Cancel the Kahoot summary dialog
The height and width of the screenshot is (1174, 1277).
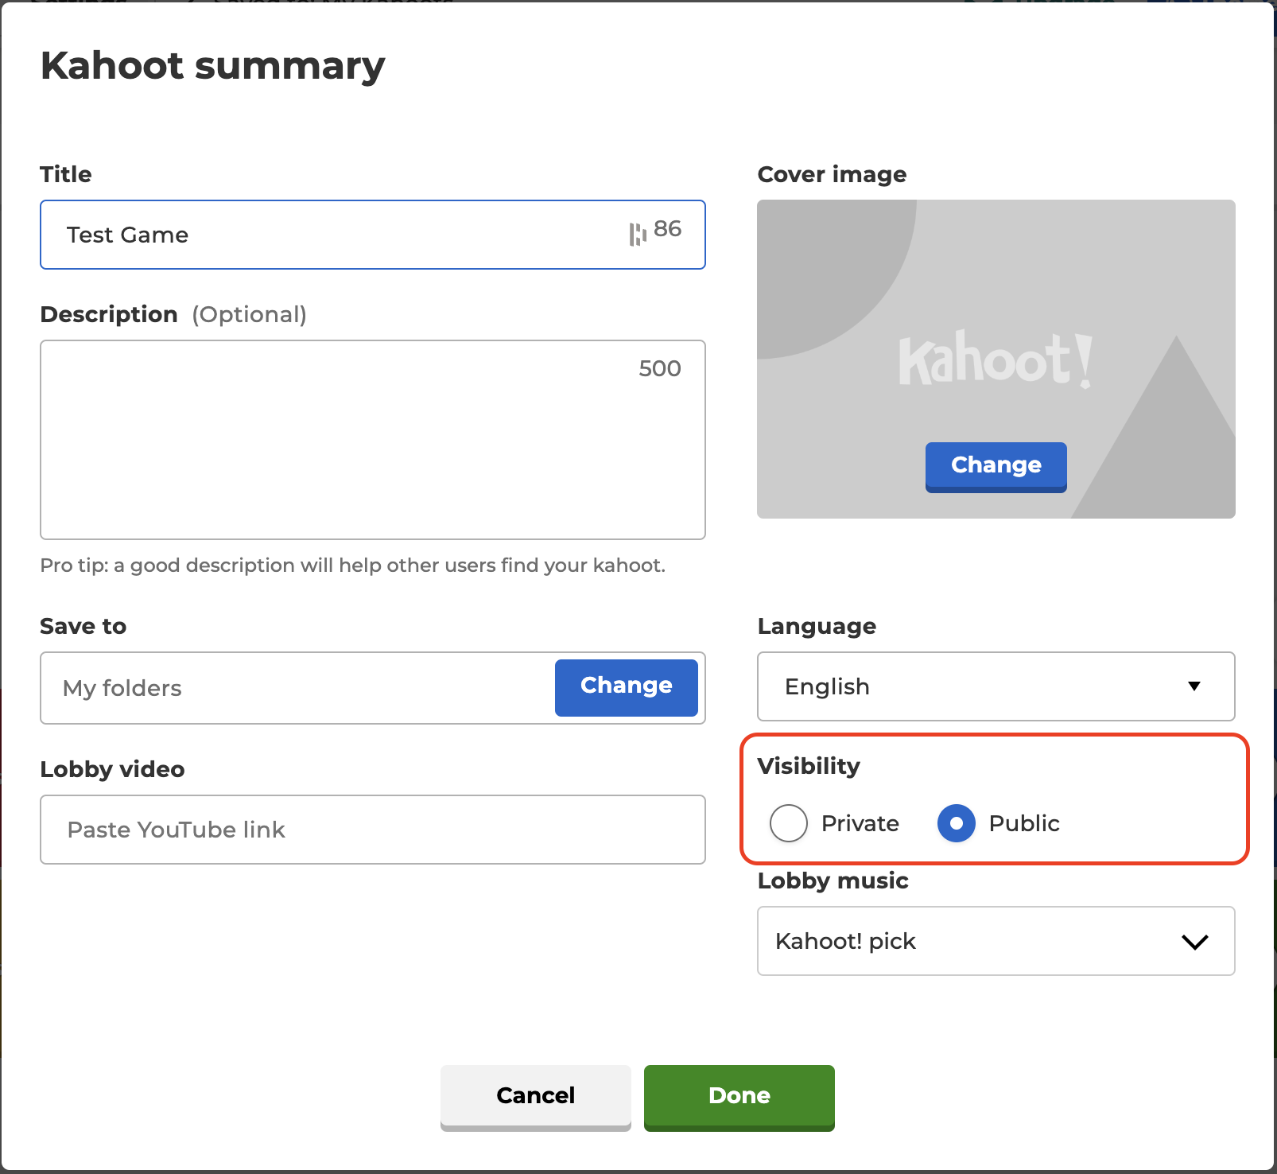(x=535, y=1095)
